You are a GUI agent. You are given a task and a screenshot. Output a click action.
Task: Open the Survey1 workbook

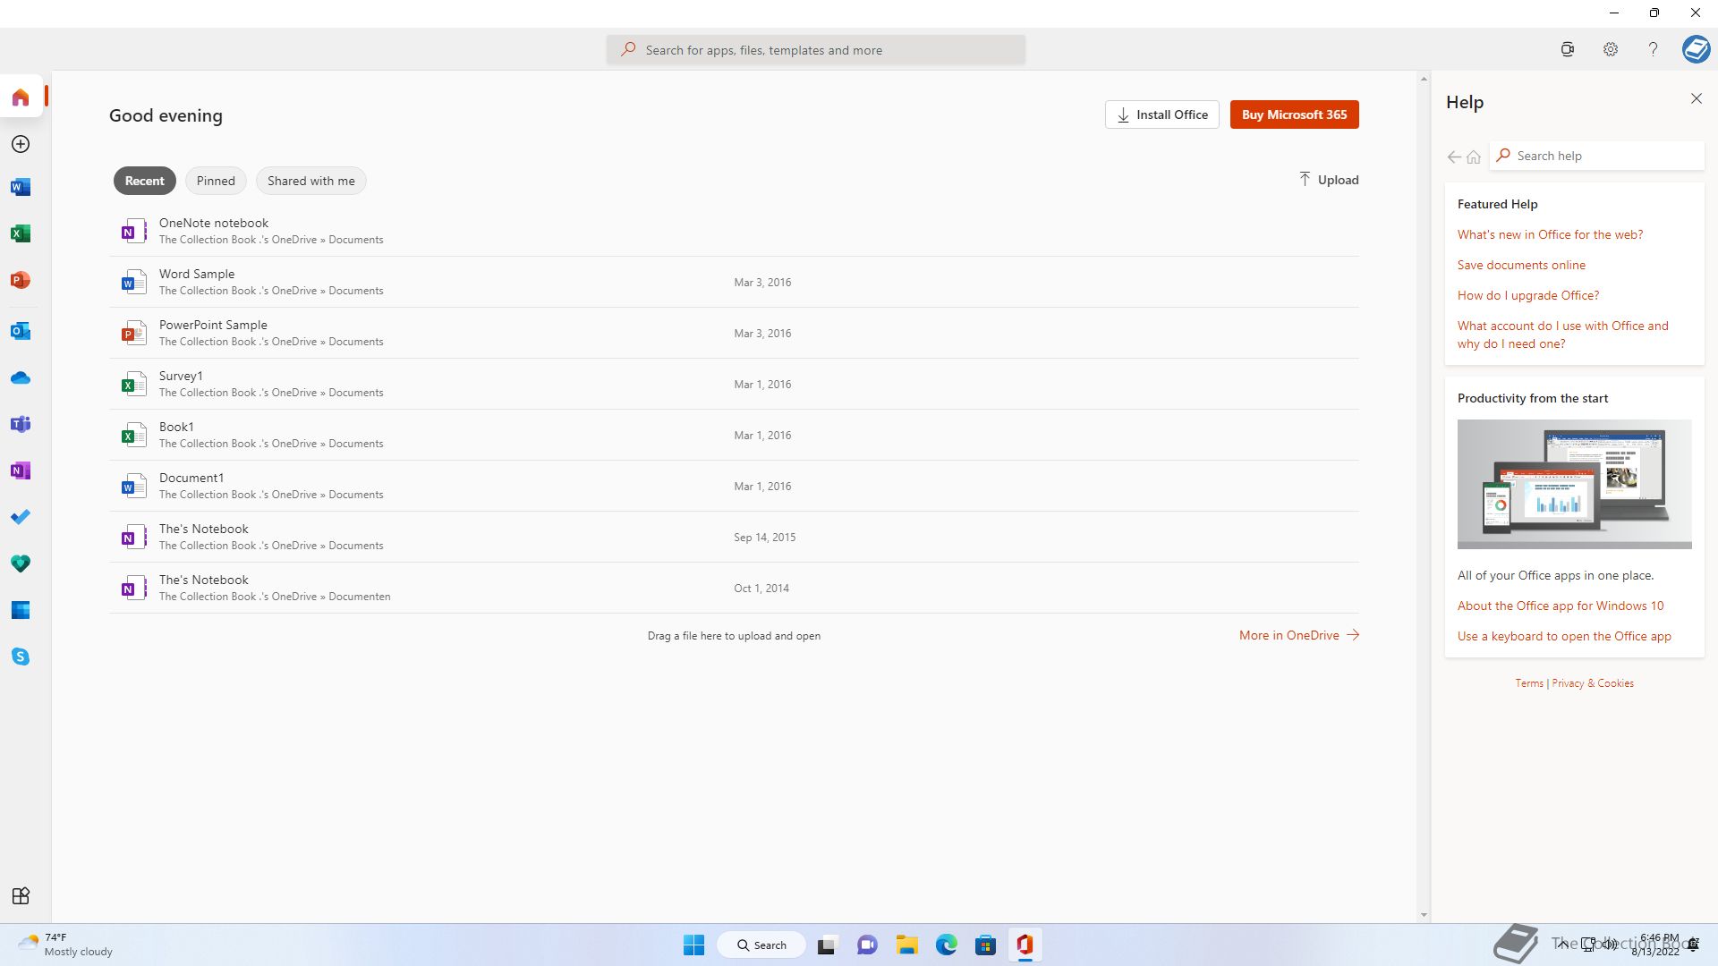coord(734,384)
